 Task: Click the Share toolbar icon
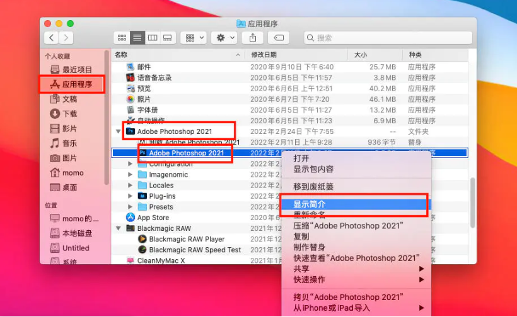253,38
